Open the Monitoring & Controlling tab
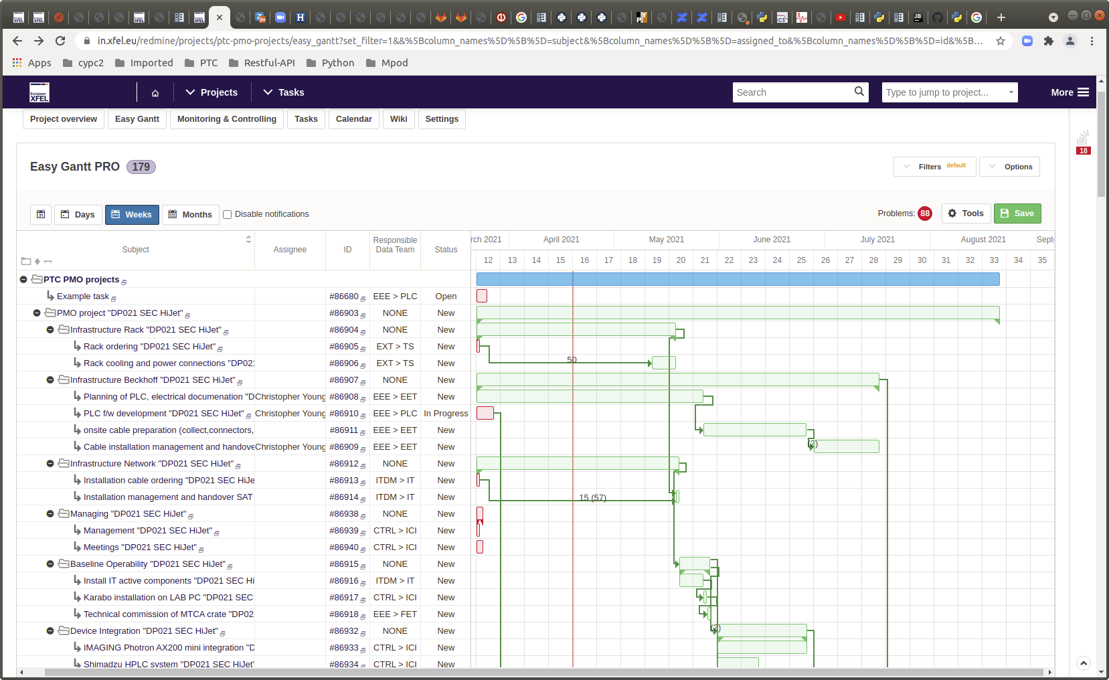Viewport: 1109px width, 680px height. pyautogui.click(x=226, y=119)
